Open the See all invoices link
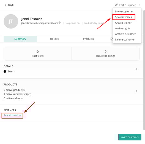This screenshot has width=145, height=144. (x=12, y=115)
